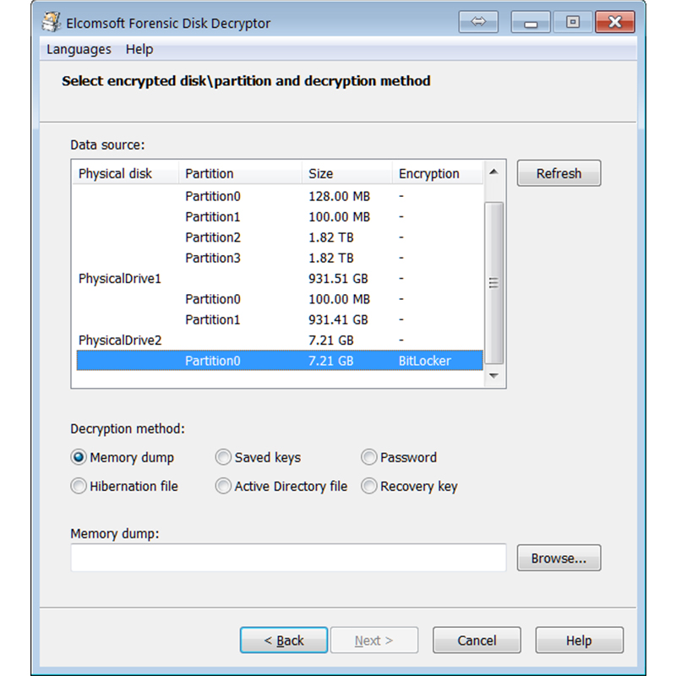The image size is (676, 676).
Task: Select Hibernation file decryption method
Action: click(124, 486)
